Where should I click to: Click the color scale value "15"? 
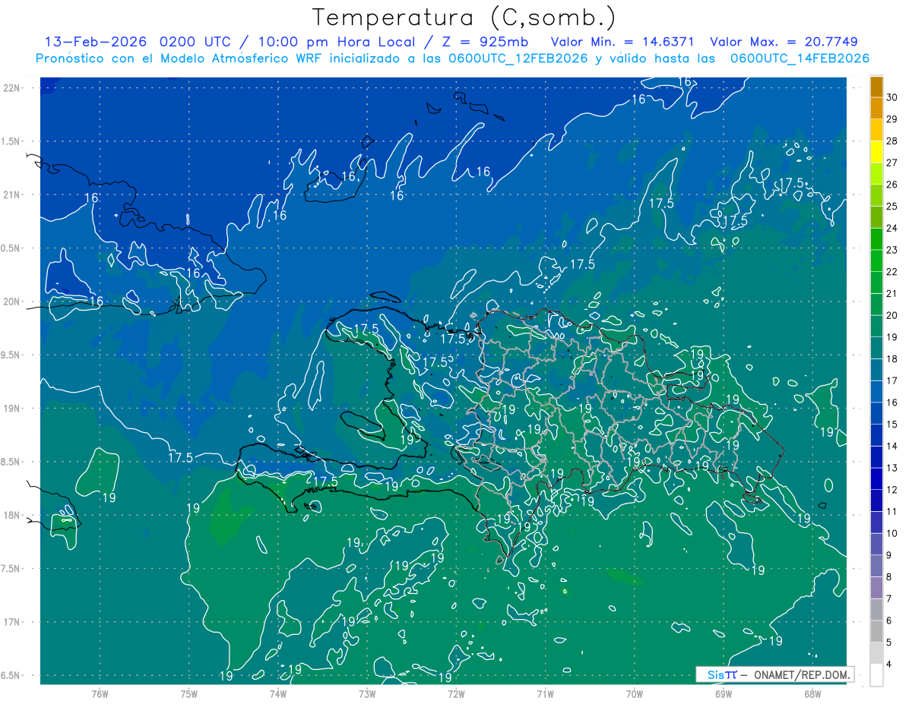tap(892, 424)
